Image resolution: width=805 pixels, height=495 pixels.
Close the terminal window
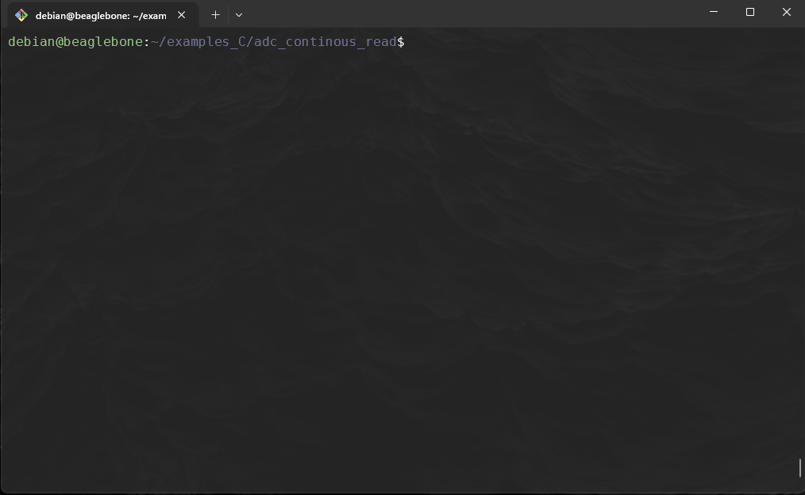[x=787, y=12]
